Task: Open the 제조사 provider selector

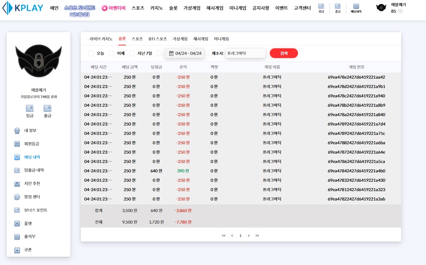Action: pyautogui.click(x=245, y=53)
